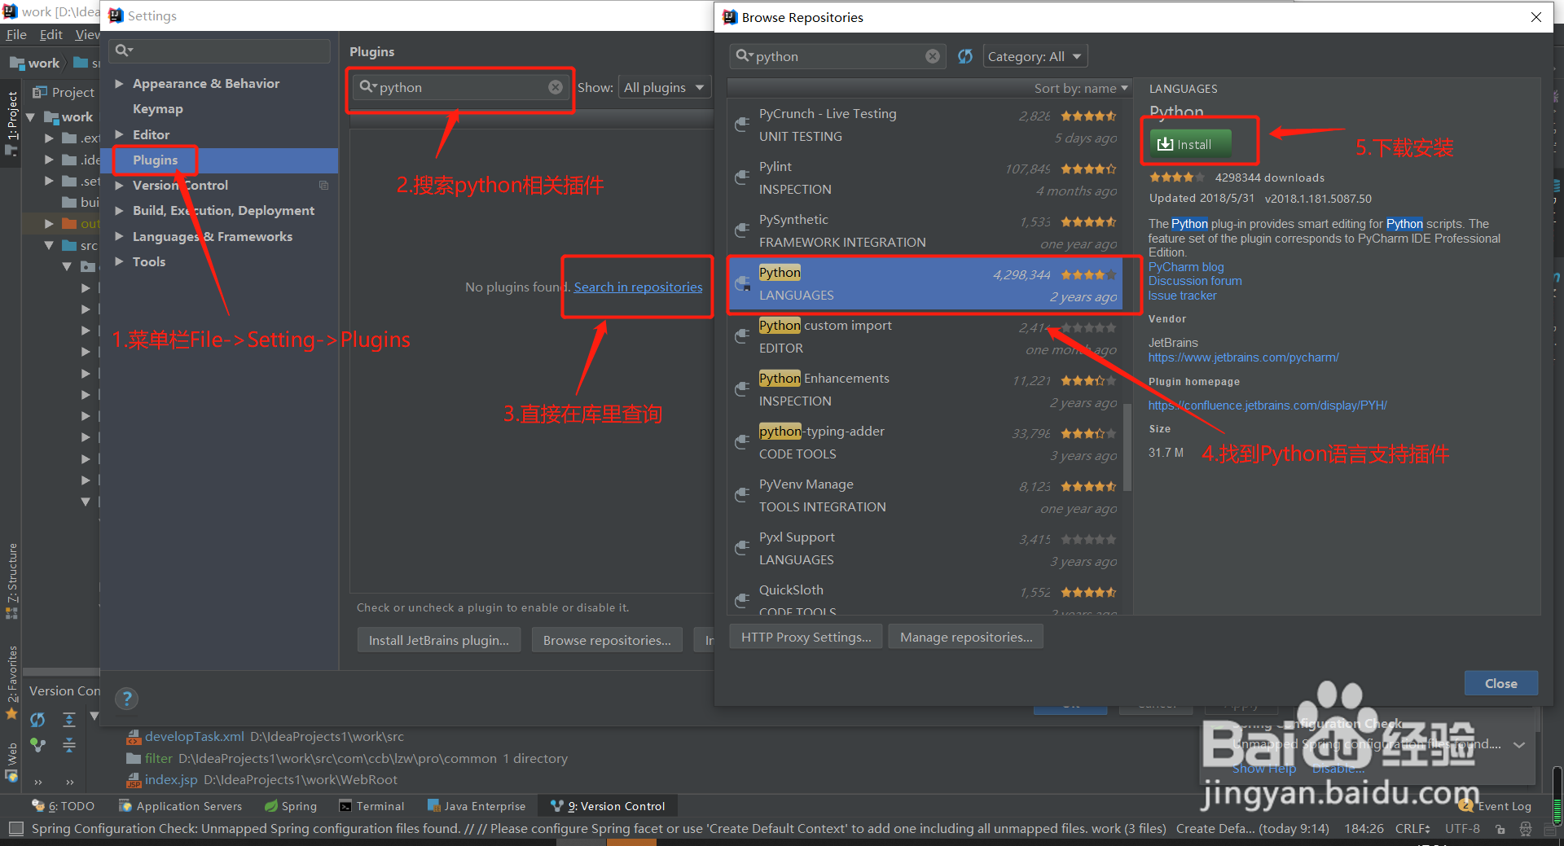The height and width of the screenshot is (846, 1564).
Task: Switch to the Application Servers tab
Action: (x=181, y=806)
